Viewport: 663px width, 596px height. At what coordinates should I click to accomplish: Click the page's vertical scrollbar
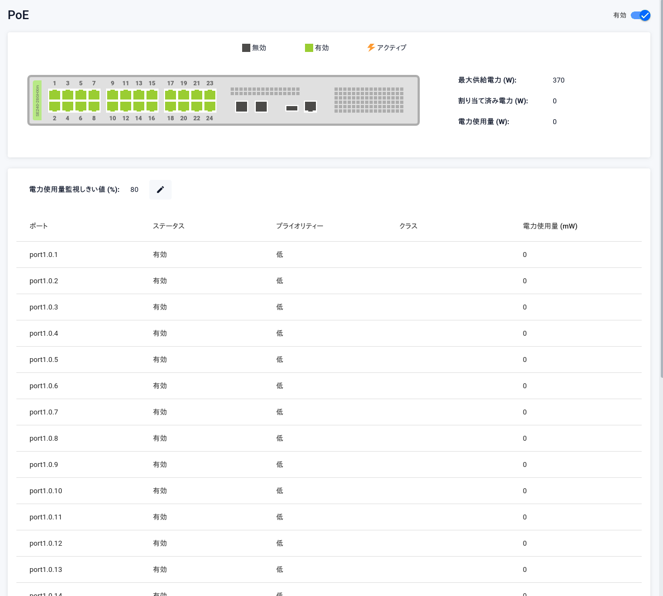pos(661,191)
